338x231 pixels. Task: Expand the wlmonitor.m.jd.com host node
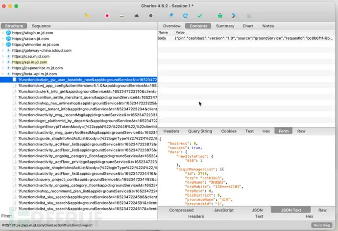3,44
